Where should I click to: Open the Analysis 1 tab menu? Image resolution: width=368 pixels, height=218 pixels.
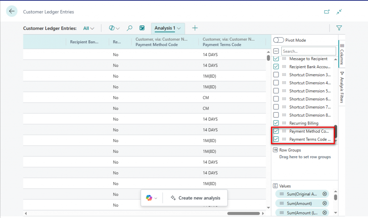(179, 28)
